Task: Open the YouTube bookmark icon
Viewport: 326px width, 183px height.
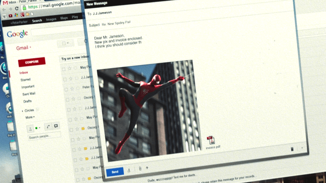Action: 11,16
